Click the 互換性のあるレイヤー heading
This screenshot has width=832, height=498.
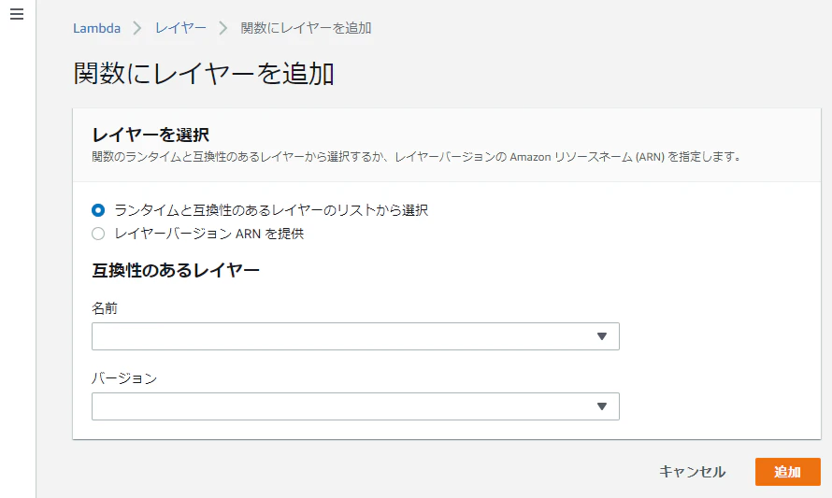176,270
